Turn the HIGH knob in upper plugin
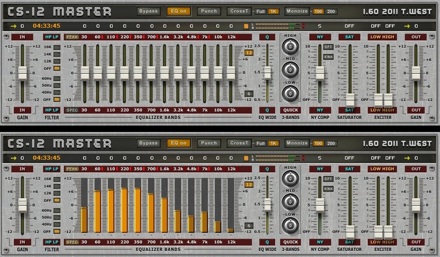The height and width of the screenshot is (257, 440). [290, 47]
